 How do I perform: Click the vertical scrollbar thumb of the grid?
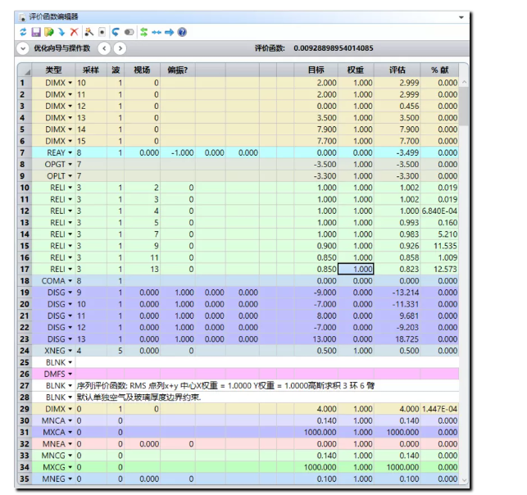coord(464,107)
